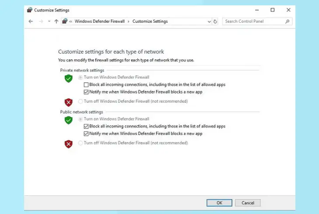Select Customize Settings breadcrumb
The width and height of the screenshot is (319, 214).
point(150,21)
